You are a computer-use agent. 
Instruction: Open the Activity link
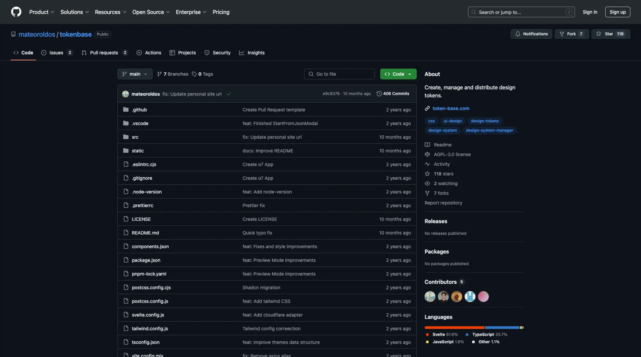442,164
